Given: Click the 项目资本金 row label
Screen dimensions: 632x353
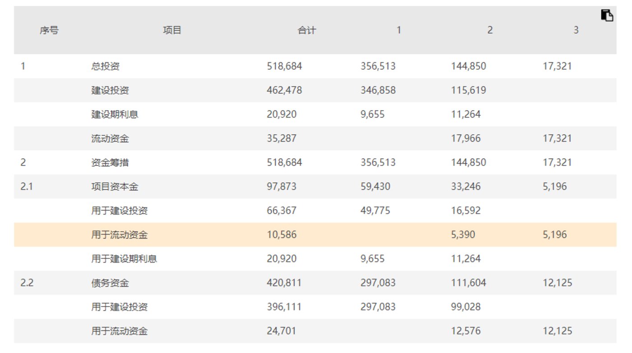Looking at the screenshot, I should pyautogui.click(x=115, y=187).
